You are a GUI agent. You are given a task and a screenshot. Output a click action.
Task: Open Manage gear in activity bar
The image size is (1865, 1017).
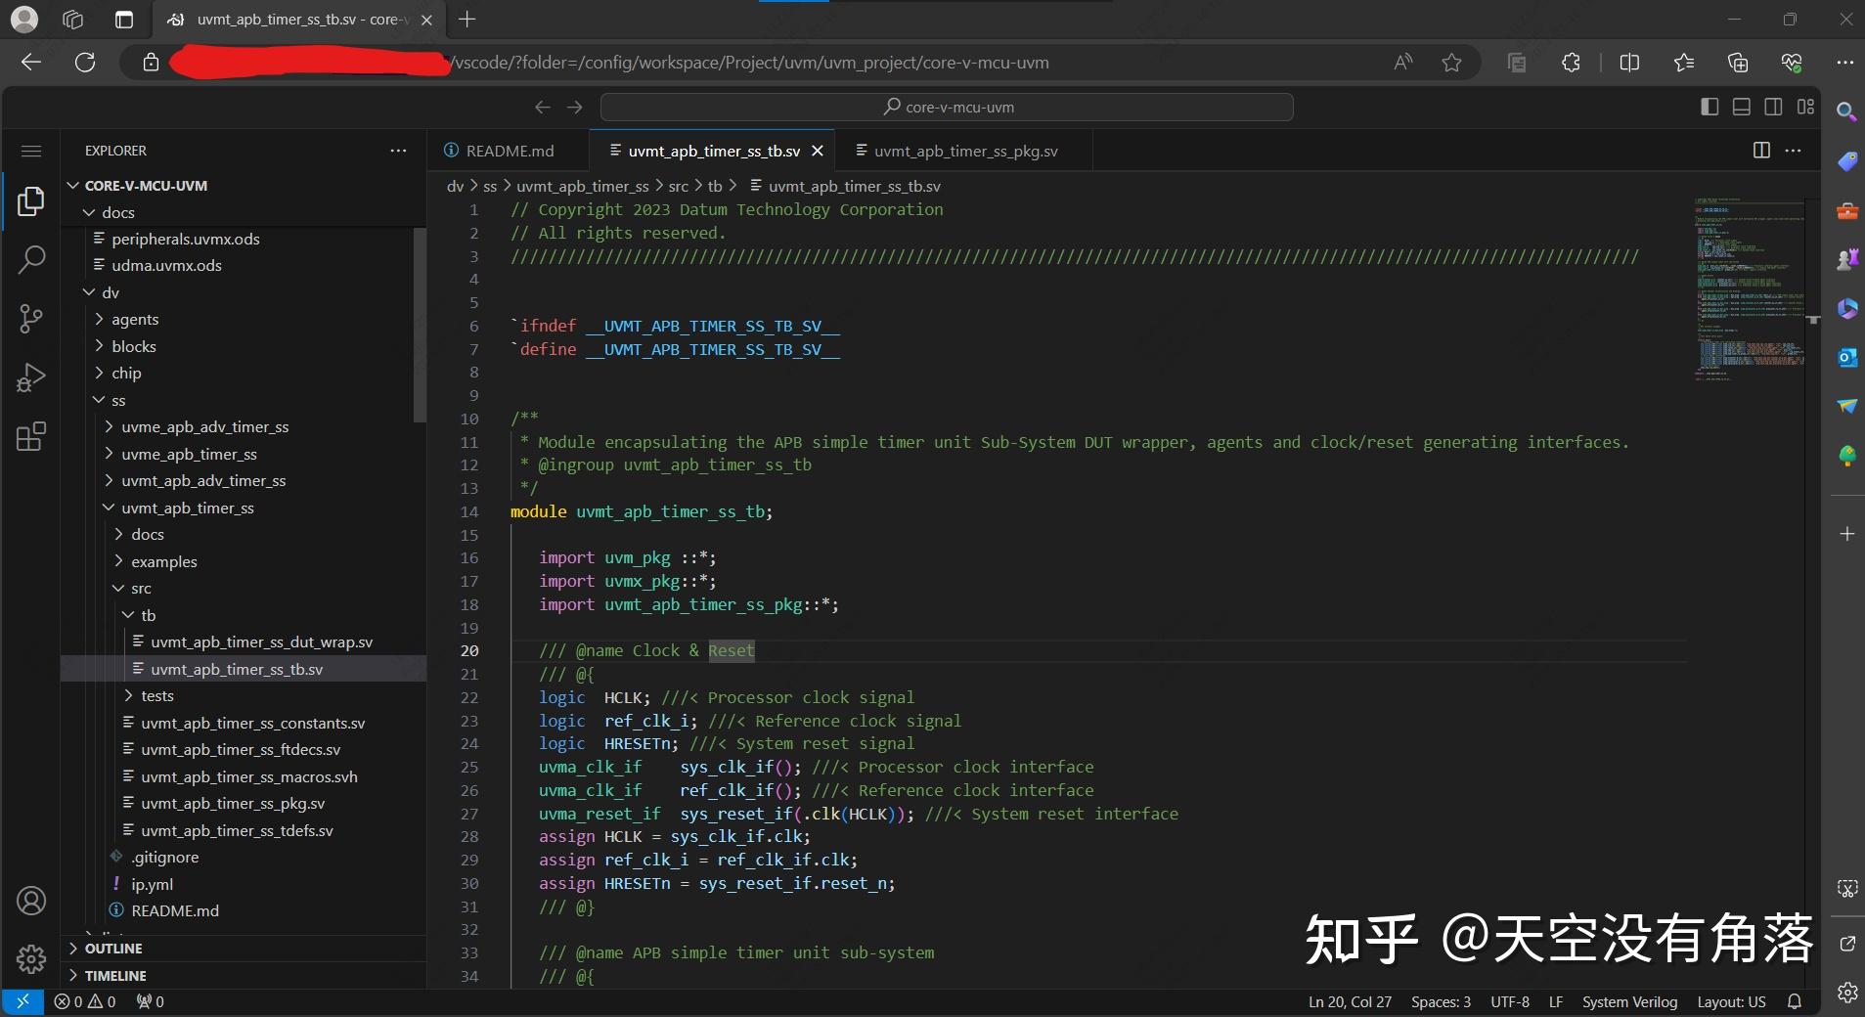pyautogui.click(x=31, y=958)
